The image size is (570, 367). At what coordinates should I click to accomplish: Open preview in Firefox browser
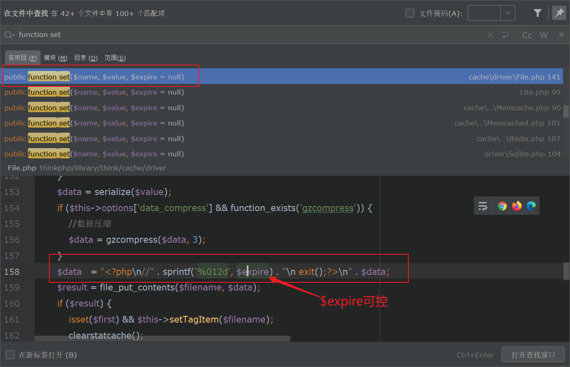point(517,206)
